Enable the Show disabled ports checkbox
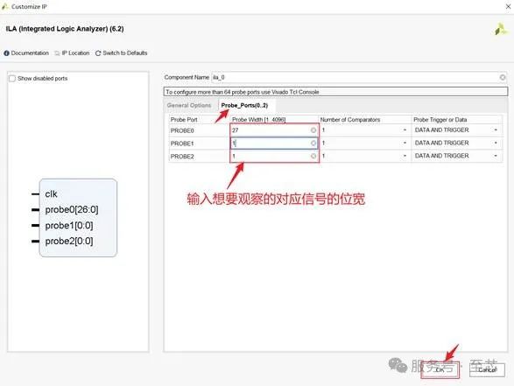Screen dimensions: 514x386 pyautogui.click(x=12, y=78)
